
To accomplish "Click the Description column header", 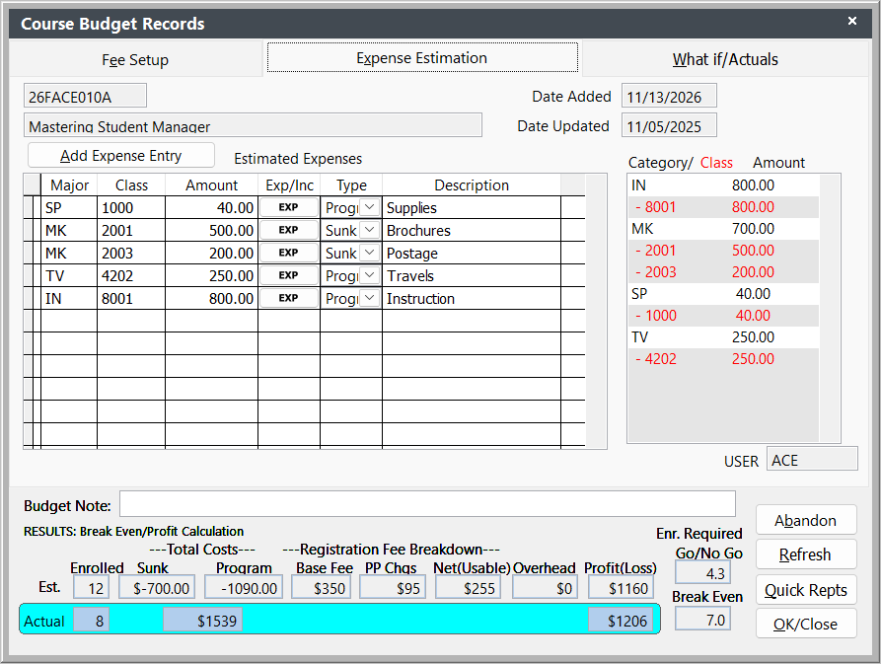I will click(472, 184).
